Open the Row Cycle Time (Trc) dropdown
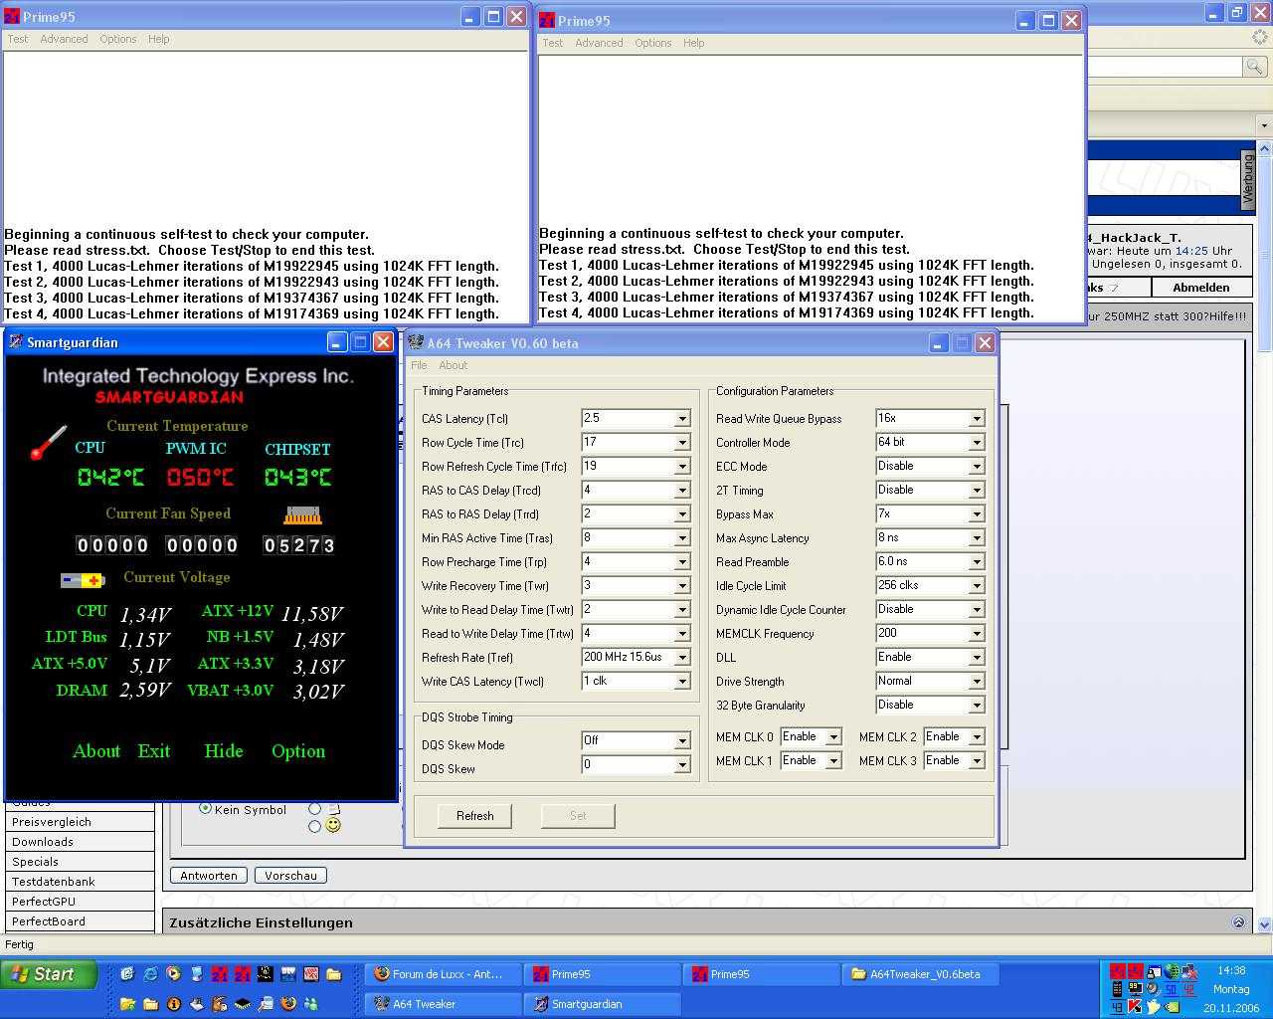 [x=682, y=443]
